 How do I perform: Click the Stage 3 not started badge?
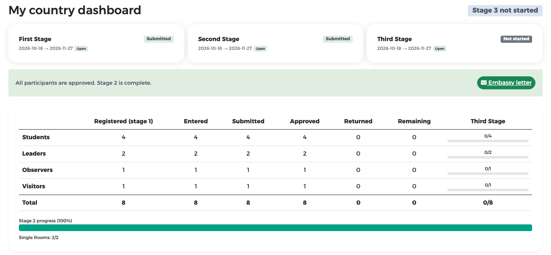(x=505, y=10)
